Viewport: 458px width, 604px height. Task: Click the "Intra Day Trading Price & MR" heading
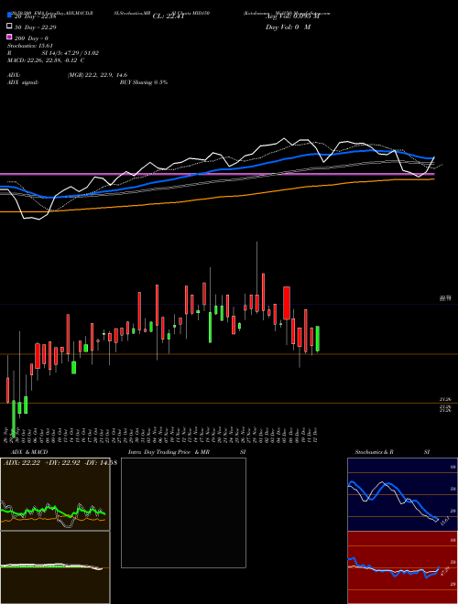[x=169, y=452]
